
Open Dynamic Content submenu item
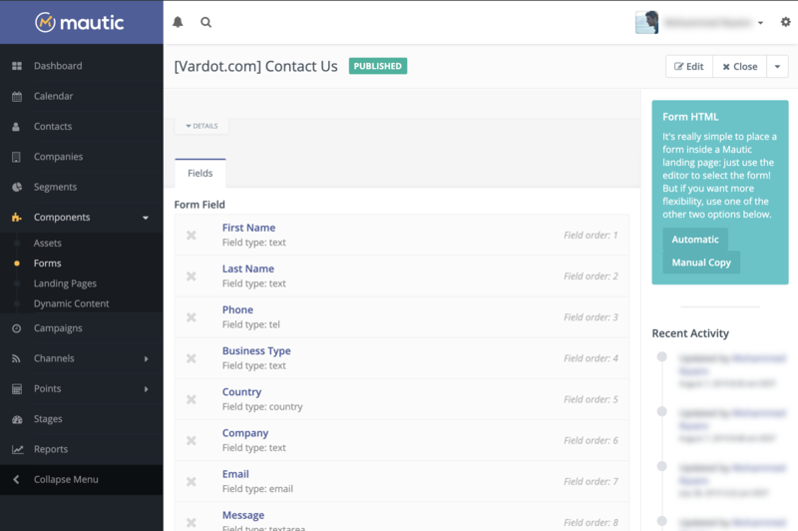click(71, 303)
